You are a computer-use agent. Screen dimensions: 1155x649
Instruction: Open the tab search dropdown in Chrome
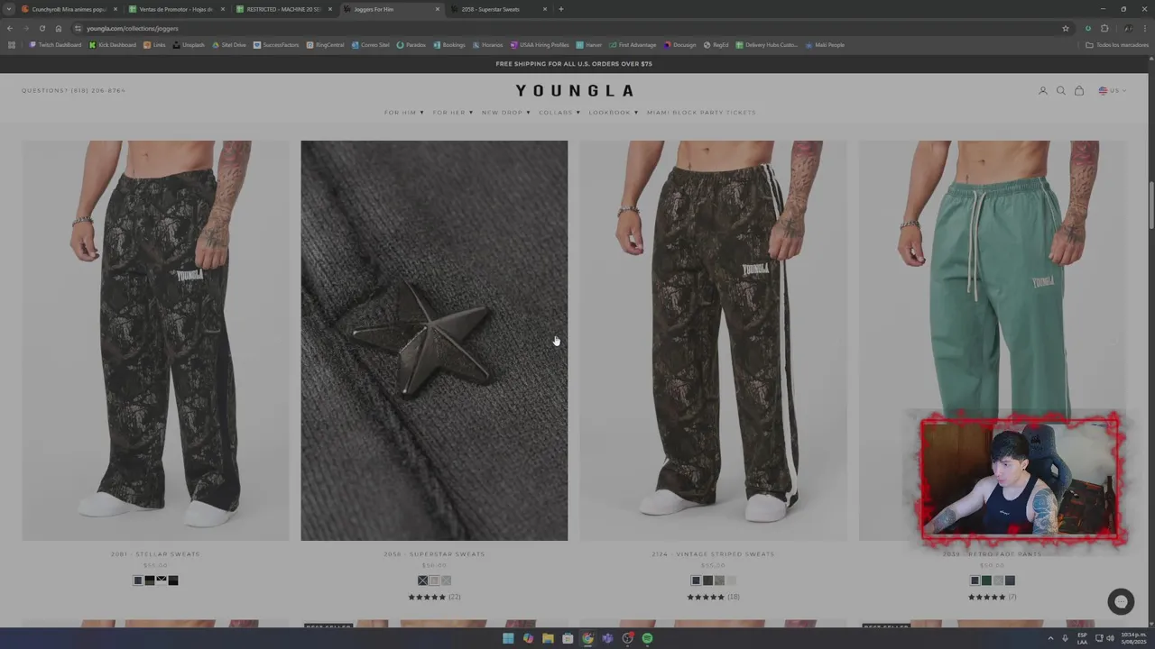pyautogui.click(x=9, y=9)
